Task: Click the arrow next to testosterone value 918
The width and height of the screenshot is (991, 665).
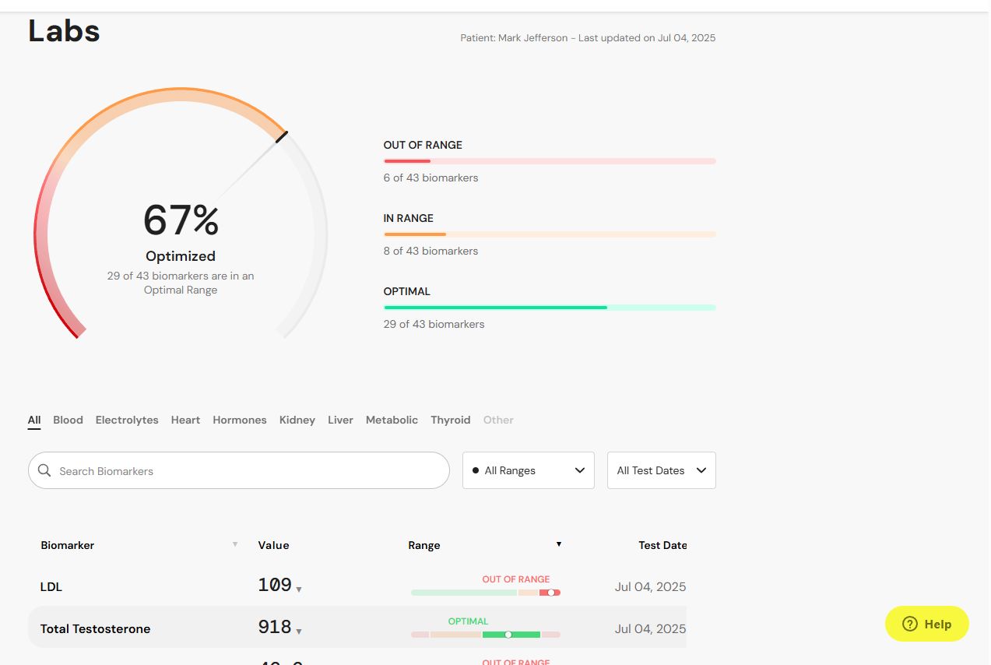Action: tap(299, 632)
